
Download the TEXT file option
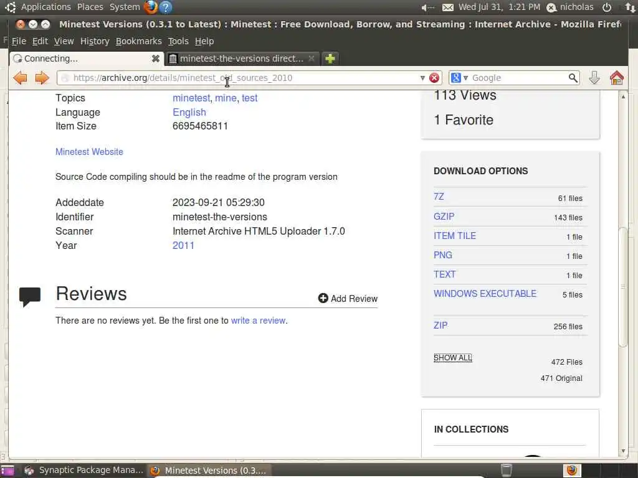444,274
